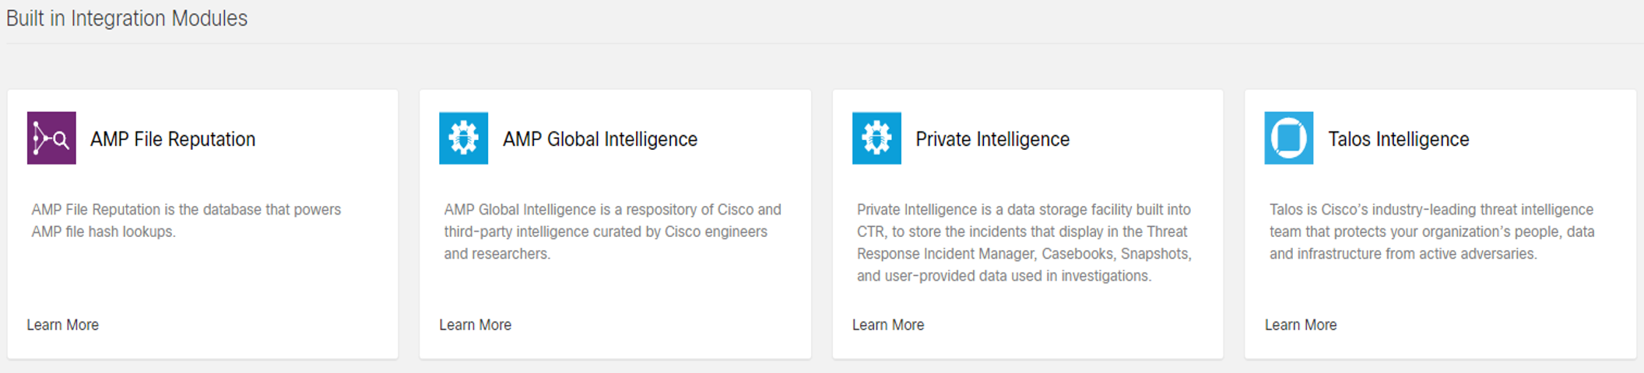This screenshot has height=373, width=1644.
Task: Select the AMP File Reputation title
Action: (173, 139)
